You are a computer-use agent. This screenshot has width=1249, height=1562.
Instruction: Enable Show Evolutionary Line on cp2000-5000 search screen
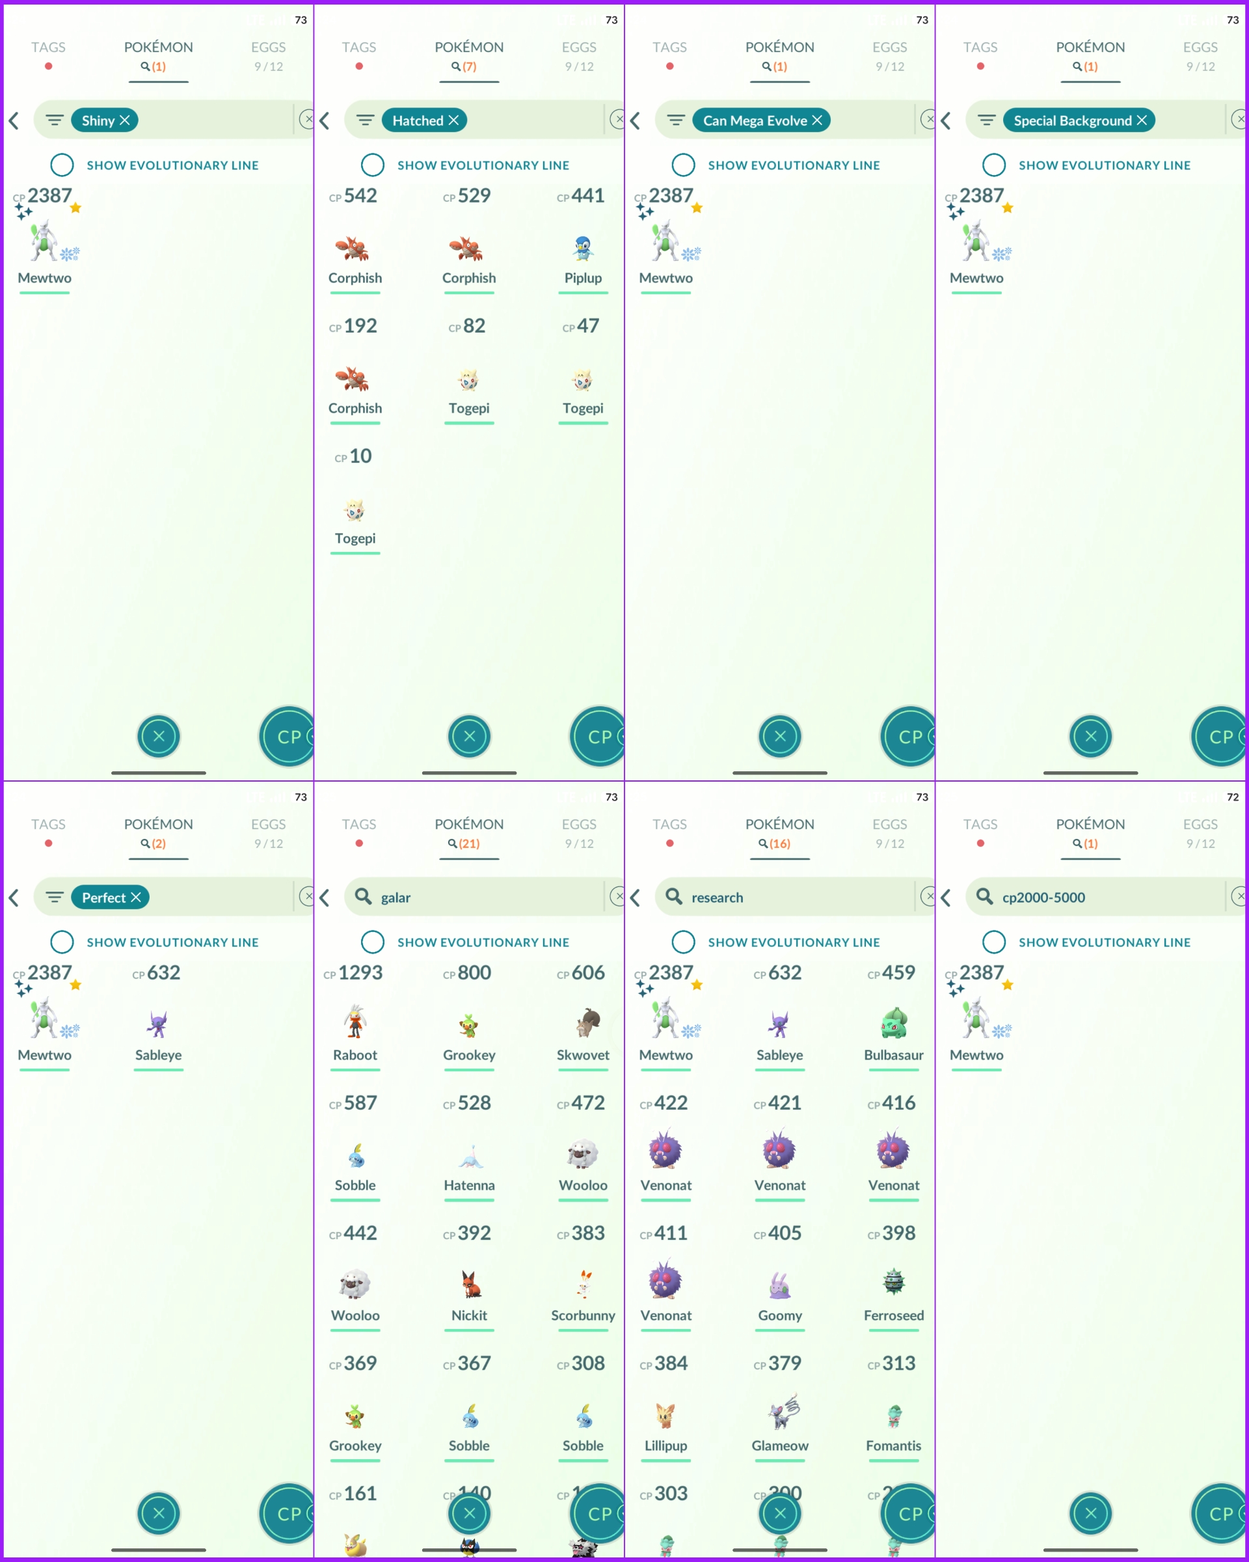(x=994, y=942)
